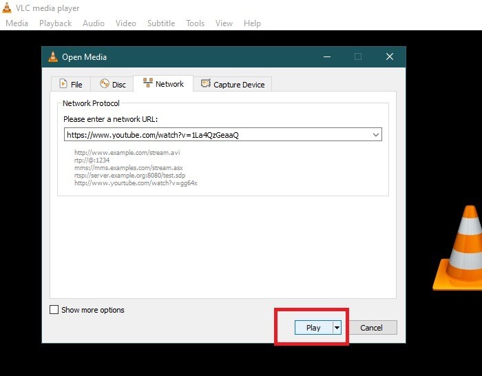Select the Network tab
This screenshot has height=376, width=482.
tap(163, 83)
